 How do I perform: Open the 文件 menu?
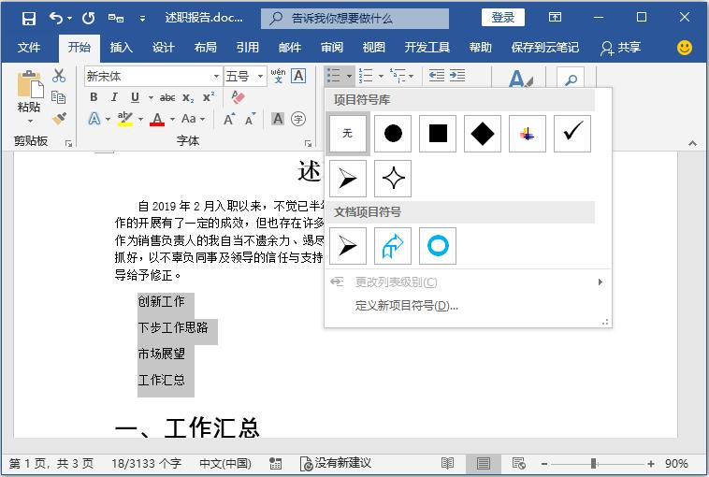(29, 47)
